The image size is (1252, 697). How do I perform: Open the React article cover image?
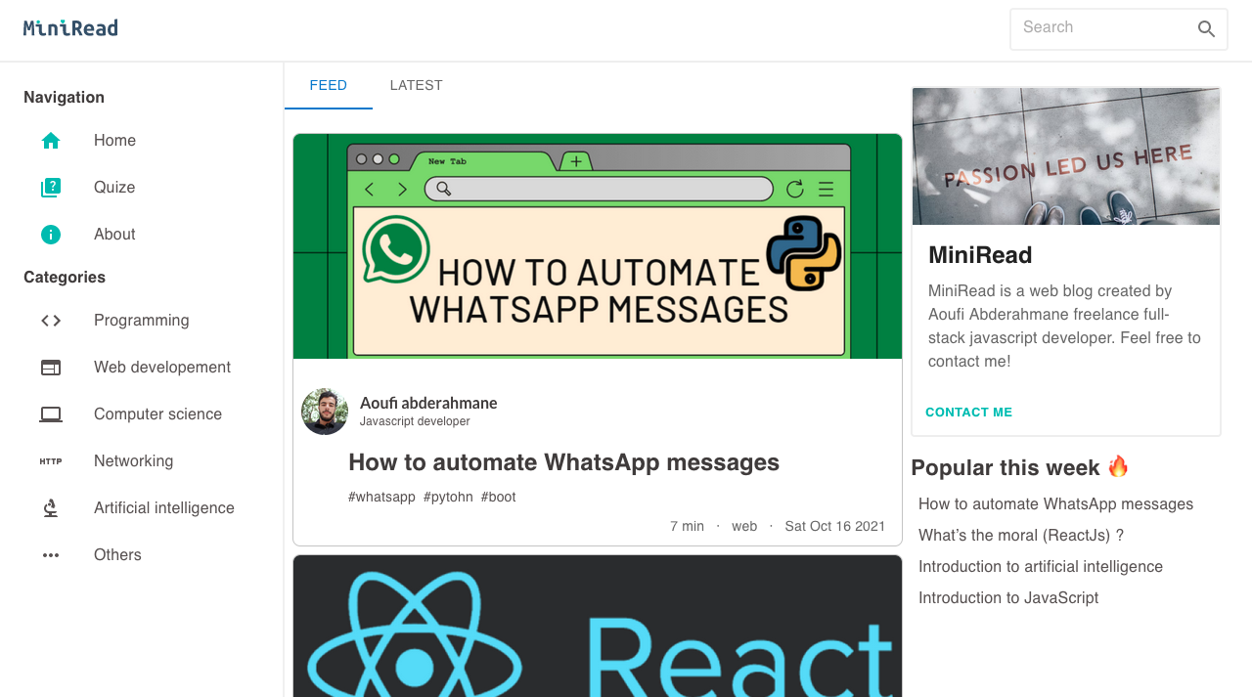[x=598, y=626]
